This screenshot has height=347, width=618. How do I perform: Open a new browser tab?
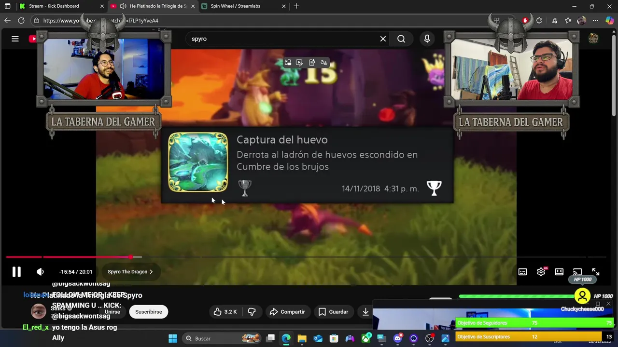pos(296,6)
